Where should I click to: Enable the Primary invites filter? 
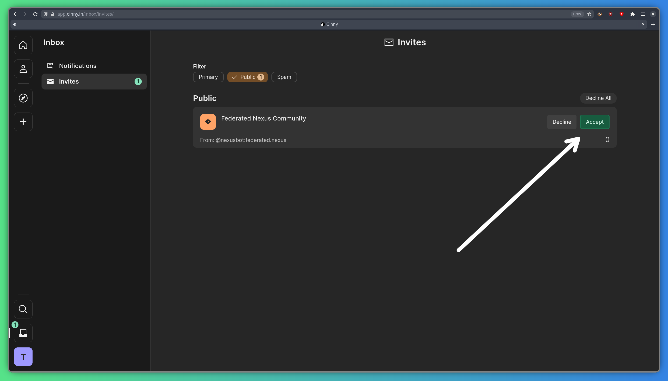[x=208, y=77]
